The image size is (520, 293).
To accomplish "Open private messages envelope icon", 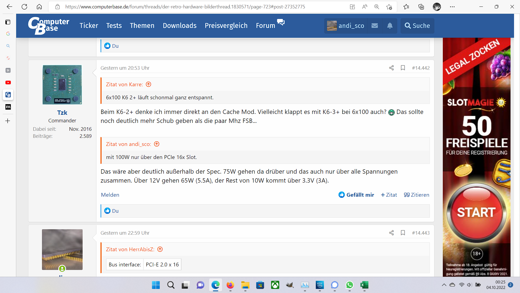I will tap(375, 26).
